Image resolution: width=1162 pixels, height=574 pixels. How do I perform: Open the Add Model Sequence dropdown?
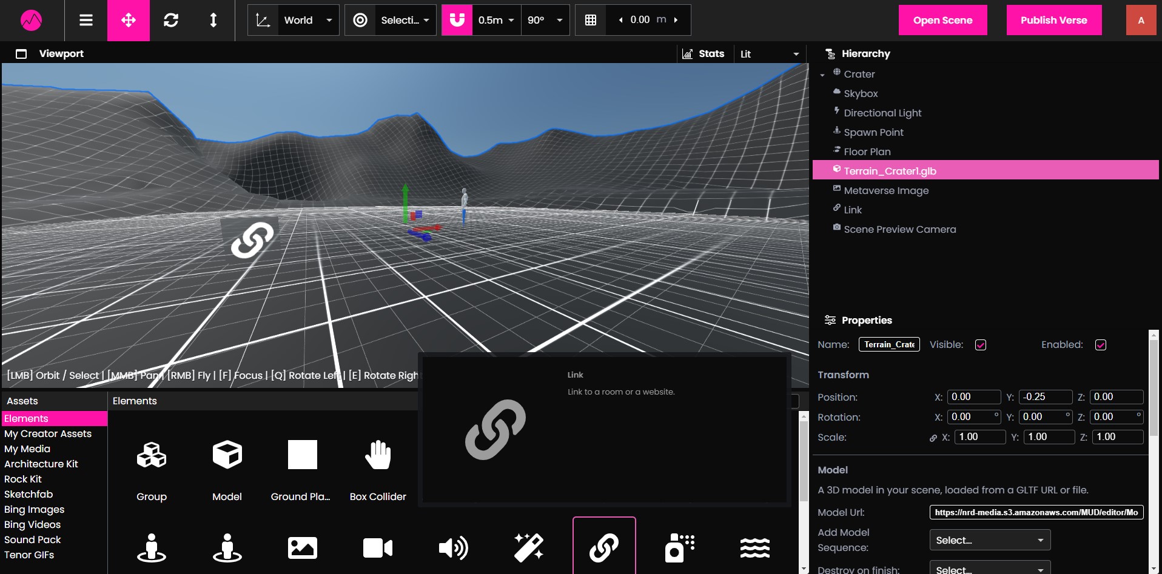tap(990, 540)
